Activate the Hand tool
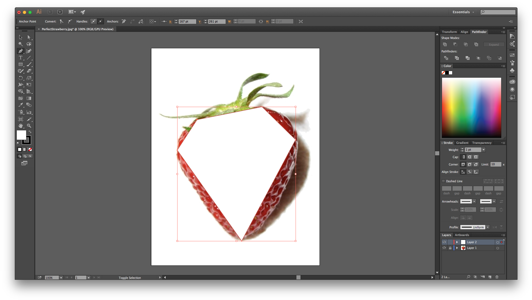The image size is (532, 300). (x=21, y=125)
